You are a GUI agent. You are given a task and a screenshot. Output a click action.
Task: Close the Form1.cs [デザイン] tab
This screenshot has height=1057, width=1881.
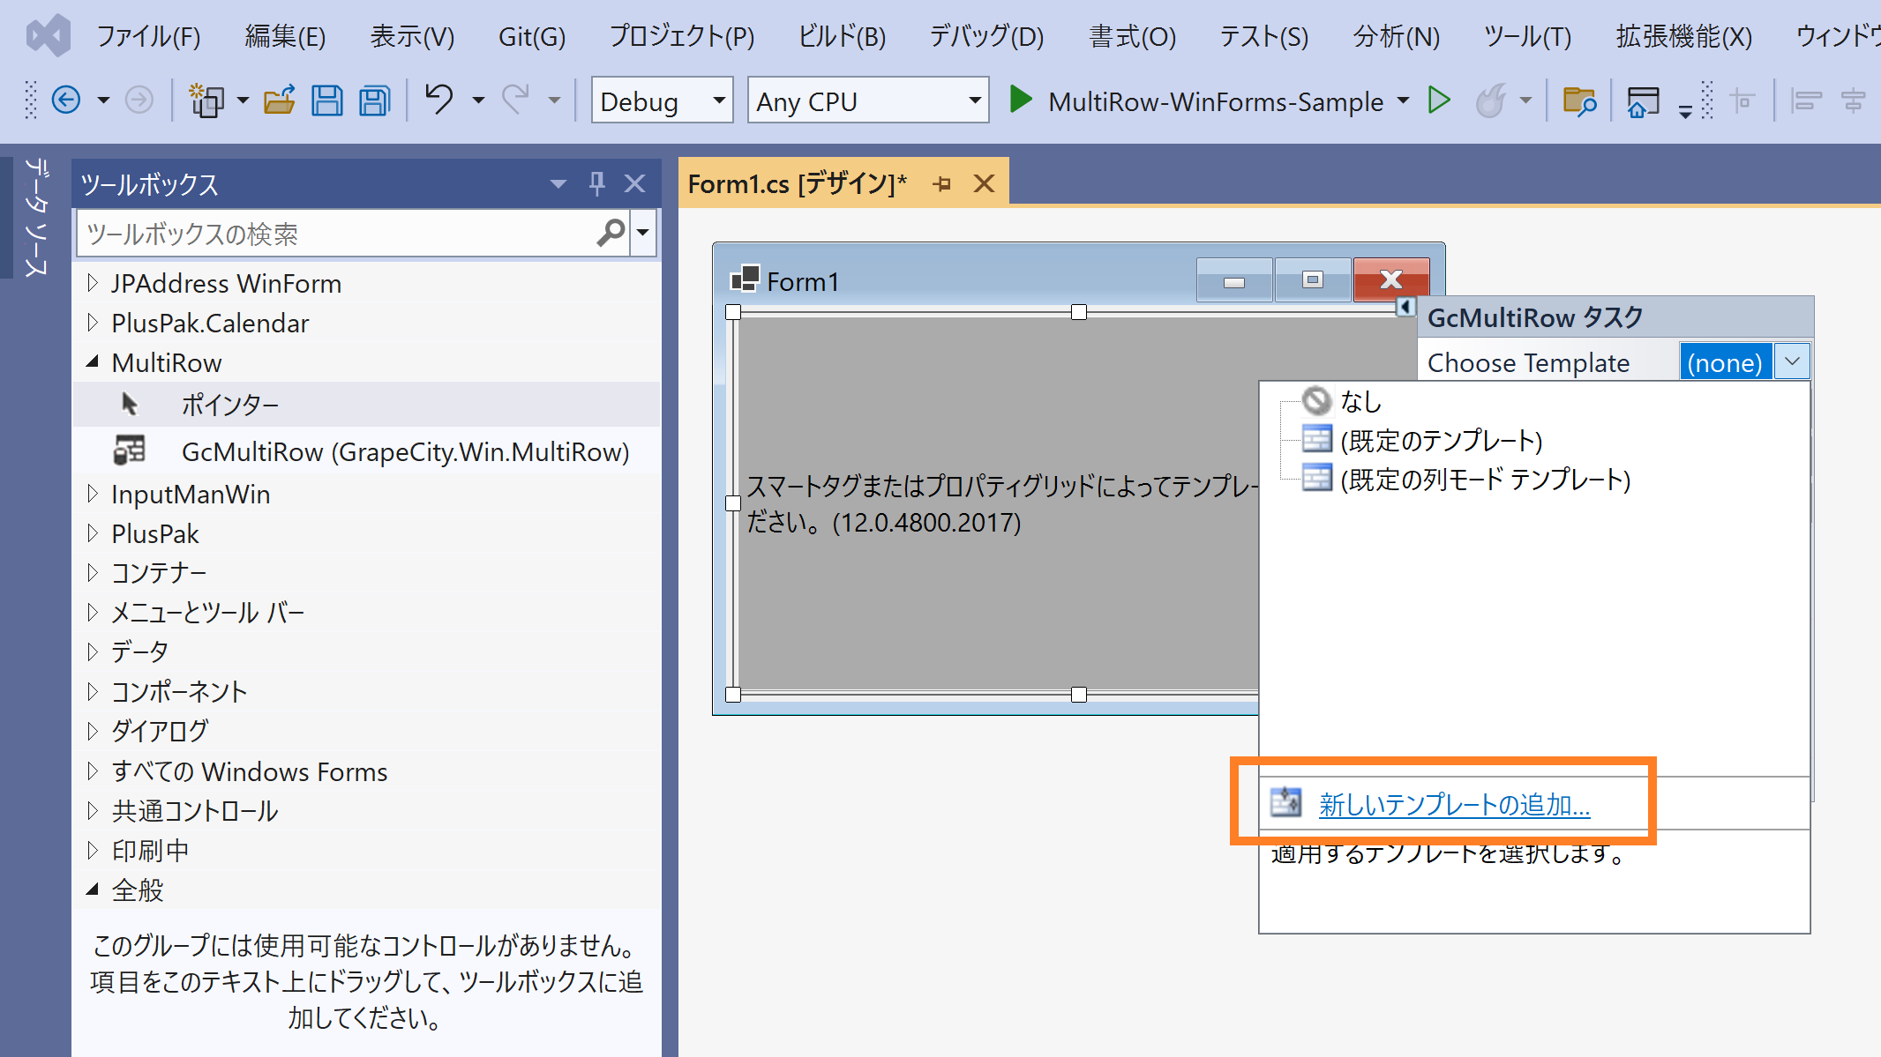pyautogui.click(x=984, y=183)
